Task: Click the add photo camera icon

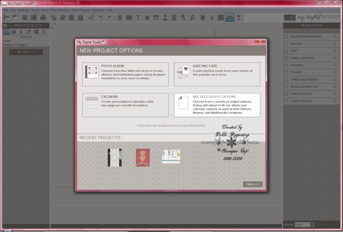Action: click(x=129, y=17)
